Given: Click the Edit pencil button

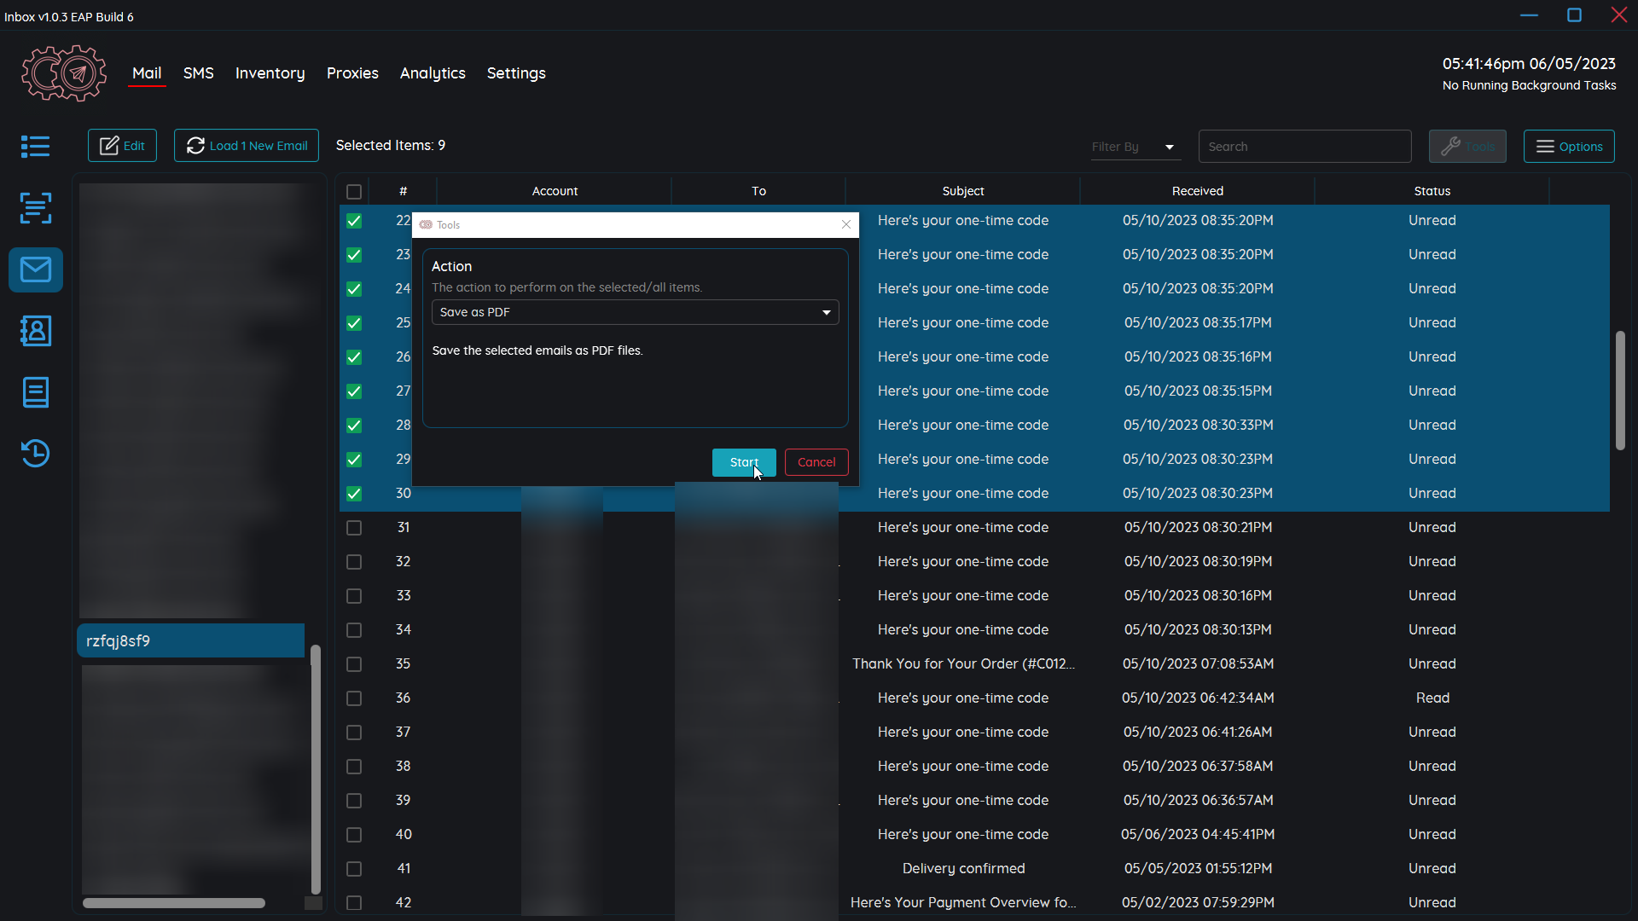Looking at the screenshot, I should (122, 146).
